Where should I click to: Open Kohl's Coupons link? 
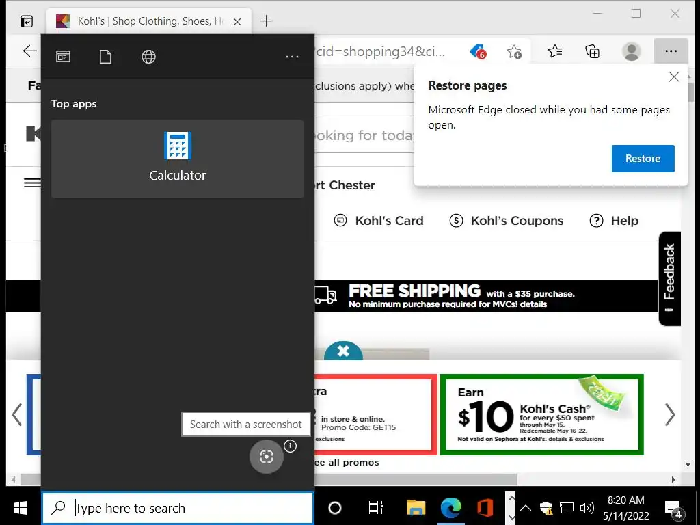507,221
